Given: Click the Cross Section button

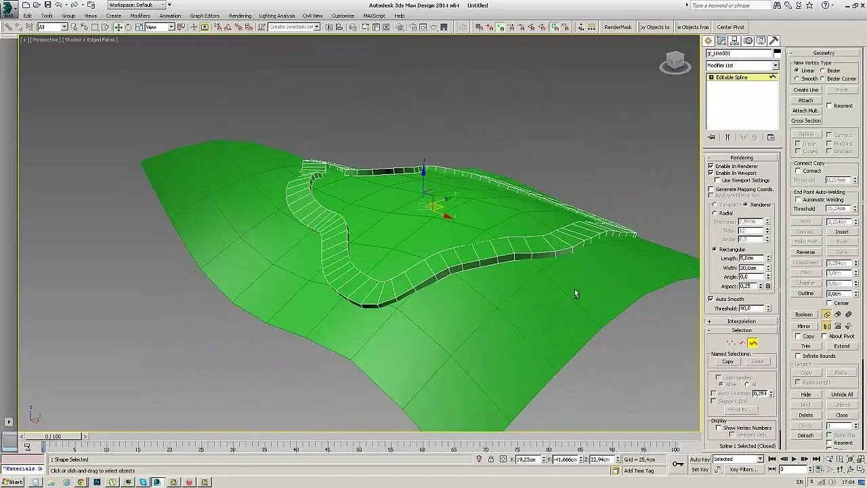Looking at the screenshot, I should click(806, 121).
